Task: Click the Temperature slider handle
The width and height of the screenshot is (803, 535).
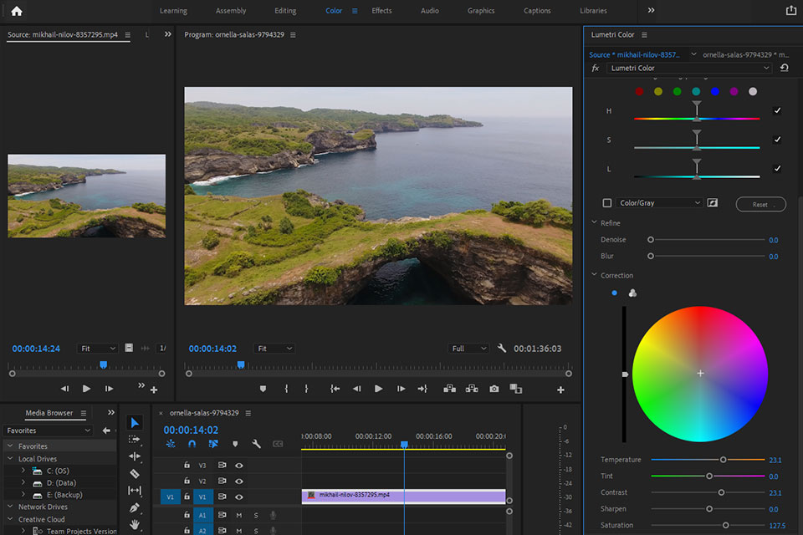Action: [724, 460]
